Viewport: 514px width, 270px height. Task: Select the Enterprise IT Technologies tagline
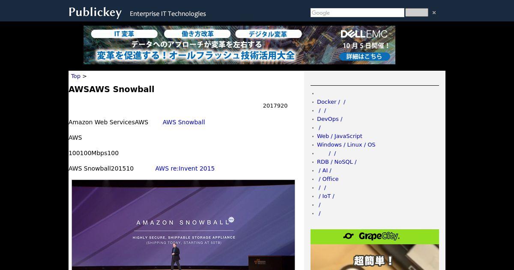click(x=168, y=14)
